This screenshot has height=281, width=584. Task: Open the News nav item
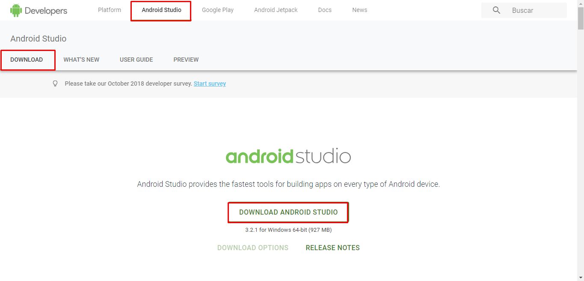[x=360, y=10]
